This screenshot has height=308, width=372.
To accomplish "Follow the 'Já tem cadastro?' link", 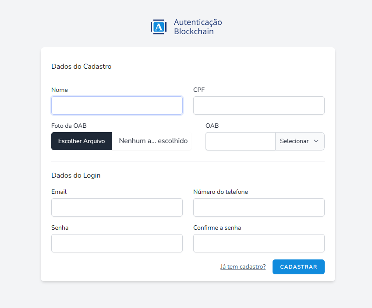I will tap(243, 267).
